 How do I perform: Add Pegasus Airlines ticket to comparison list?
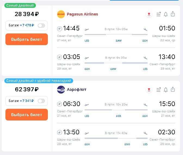(159, 14)
